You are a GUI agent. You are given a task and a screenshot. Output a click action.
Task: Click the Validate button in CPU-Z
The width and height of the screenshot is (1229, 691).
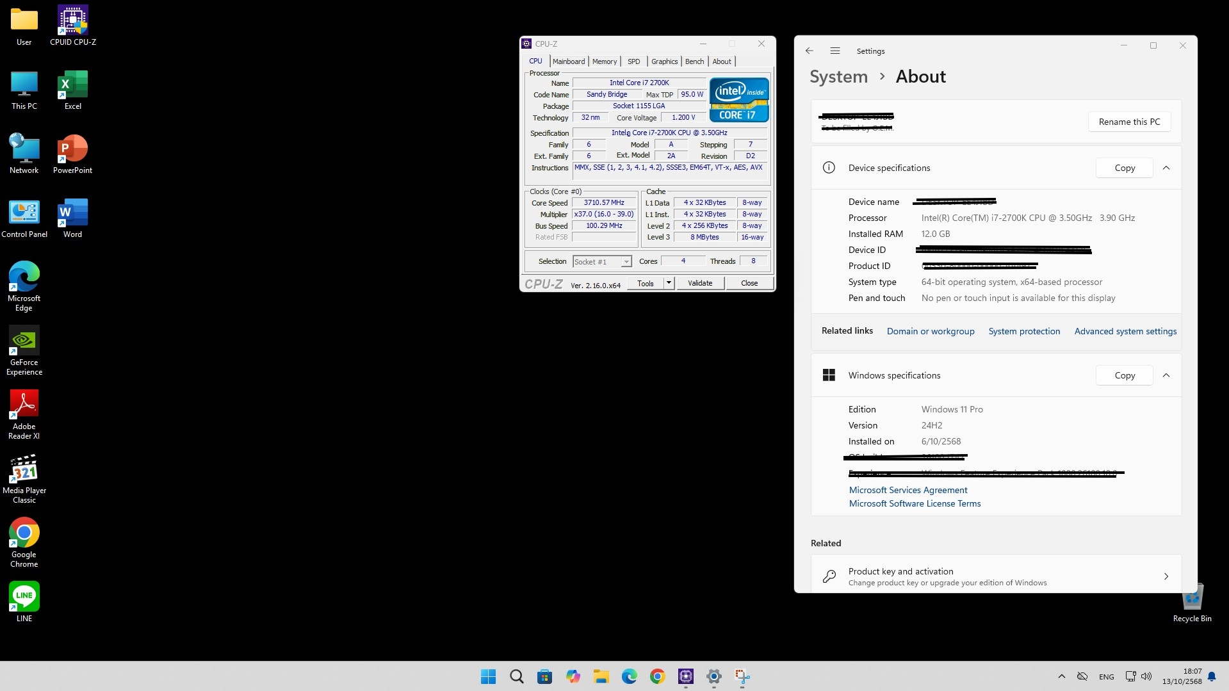(x=699, y=283)
